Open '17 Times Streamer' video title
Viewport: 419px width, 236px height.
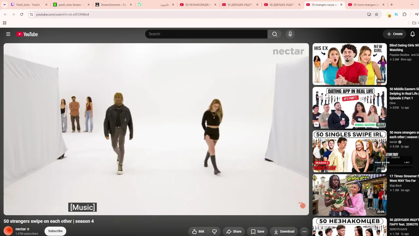click(x=404, y=178)
